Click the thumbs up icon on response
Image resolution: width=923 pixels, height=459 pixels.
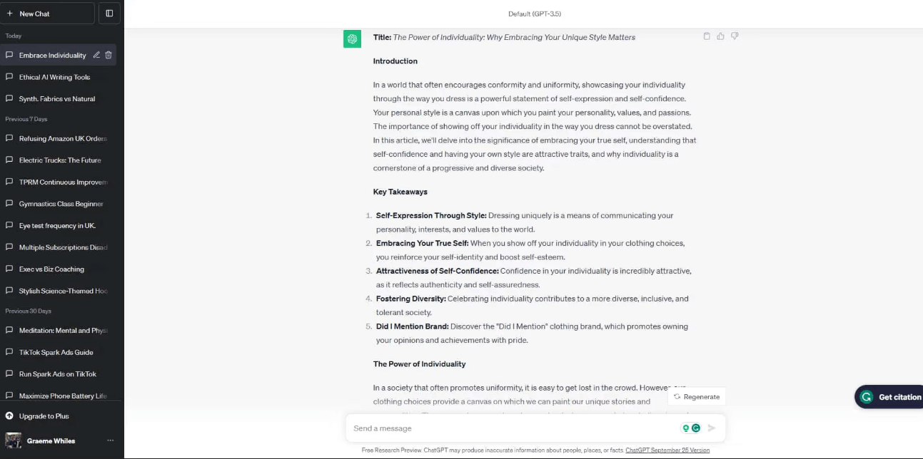pos(721,36)
